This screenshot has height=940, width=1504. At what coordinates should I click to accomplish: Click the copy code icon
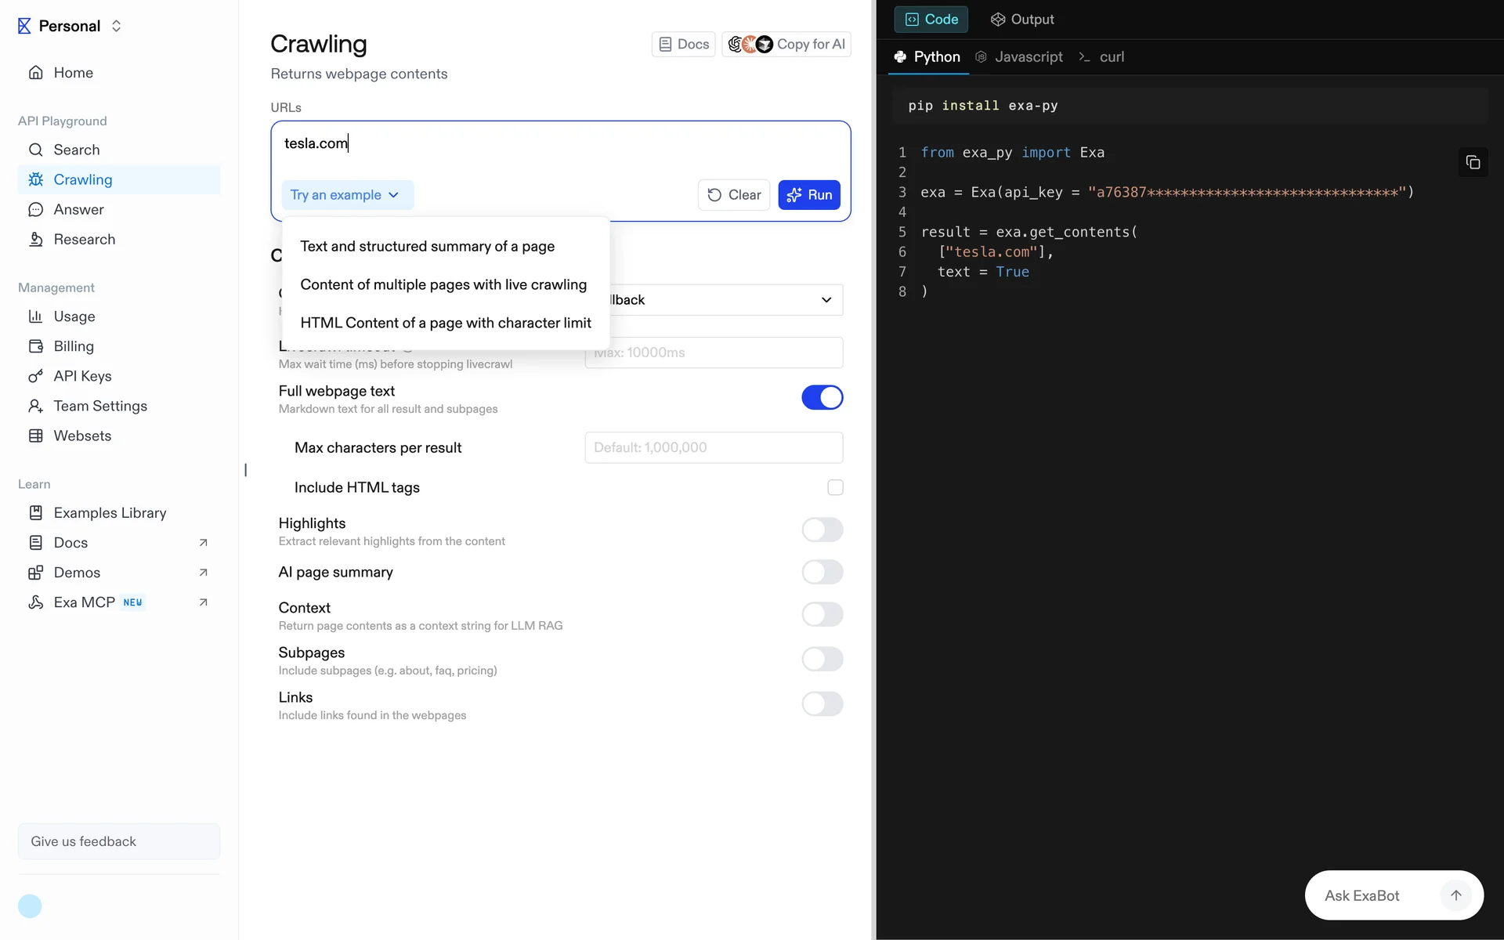click(x=1473, y=162)
